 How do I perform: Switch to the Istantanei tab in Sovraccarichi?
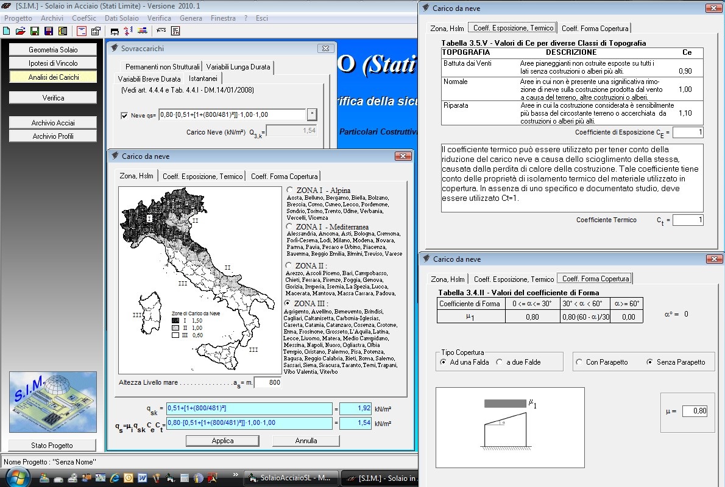point(202,79)
